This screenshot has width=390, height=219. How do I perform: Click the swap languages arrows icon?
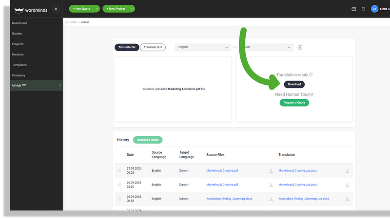coord(234,47)
